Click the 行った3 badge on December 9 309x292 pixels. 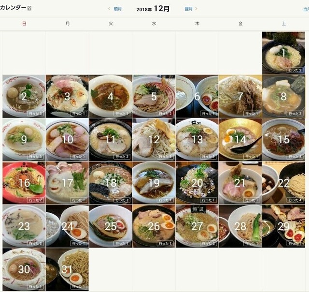[x=35, y=157]
